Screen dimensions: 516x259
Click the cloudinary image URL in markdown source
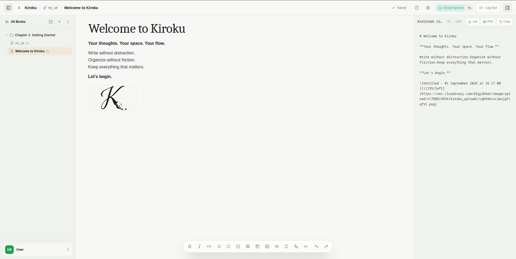(x=465, y=99)
